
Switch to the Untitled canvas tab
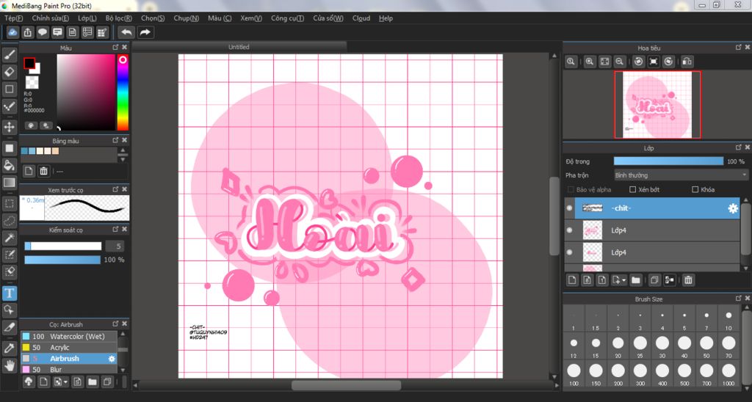point(239,47)
